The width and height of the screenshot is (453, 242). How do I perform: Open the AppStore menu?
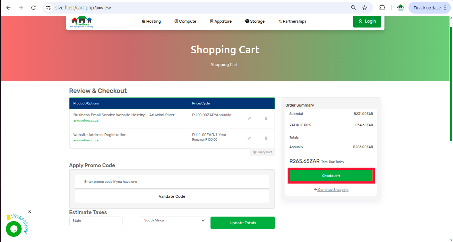coord(221,21)
